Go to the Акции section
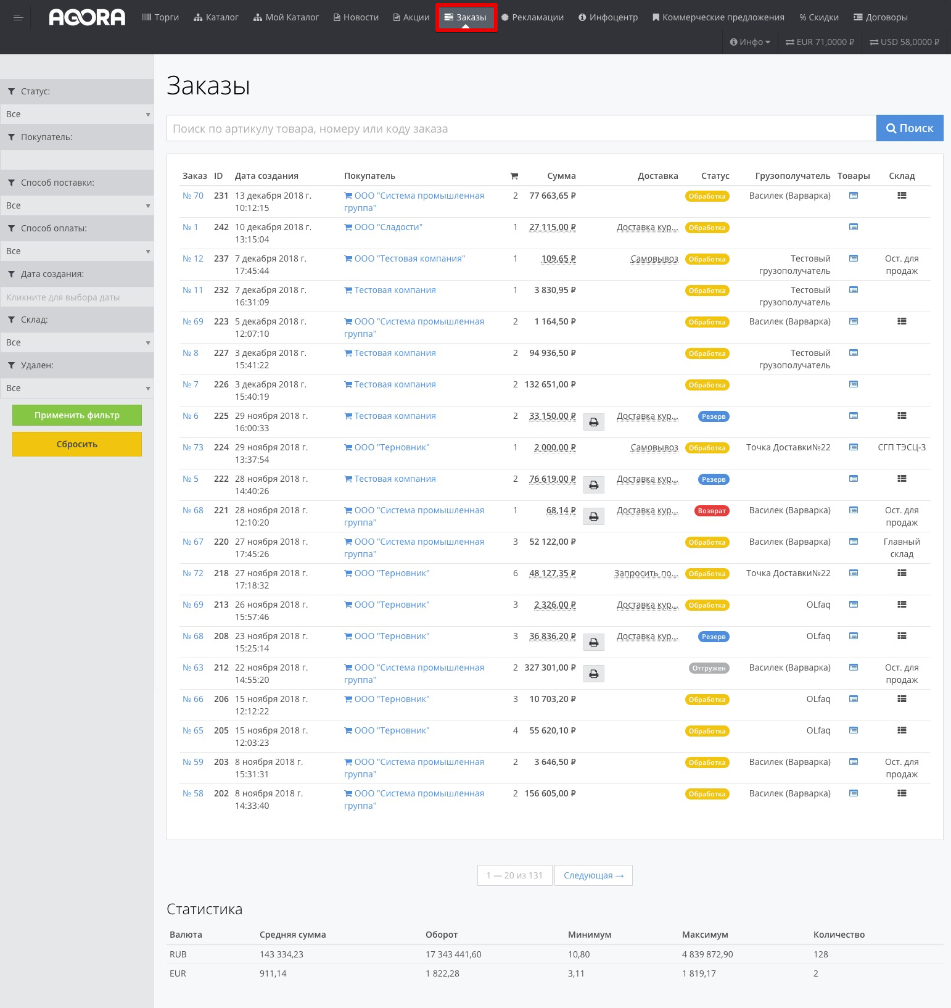The width and height of the screenshot is (951, 1008). 411,17
